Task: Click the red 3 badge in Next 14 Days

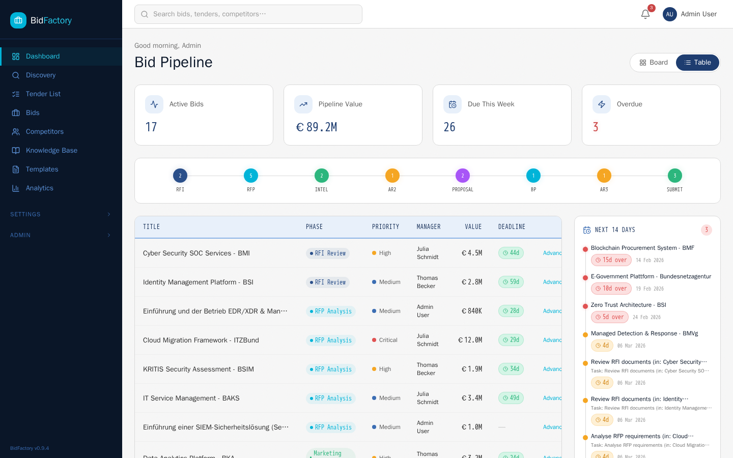Action: [x=707, y=230]
